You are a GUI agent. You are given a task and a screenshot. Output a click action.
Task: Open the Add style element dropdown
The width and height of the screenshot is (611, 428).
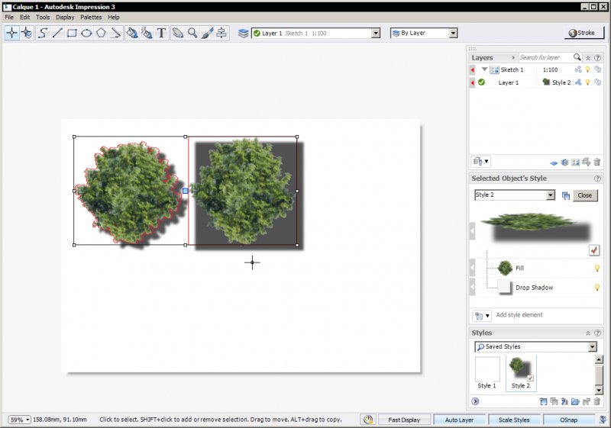(x=482, y=316)
